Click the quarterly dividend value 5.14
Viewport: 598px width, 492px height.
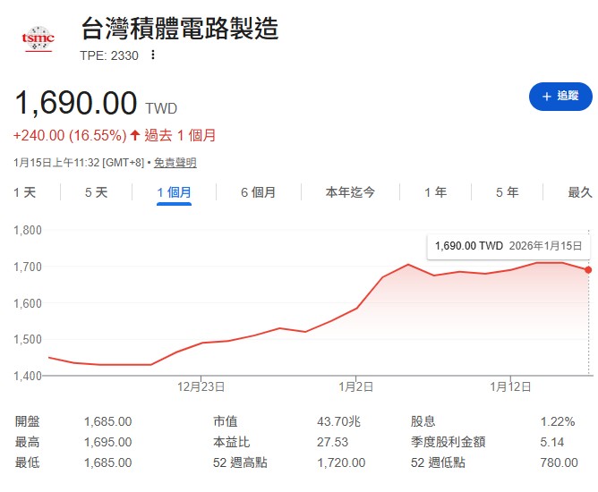click(x=551, y=442)
